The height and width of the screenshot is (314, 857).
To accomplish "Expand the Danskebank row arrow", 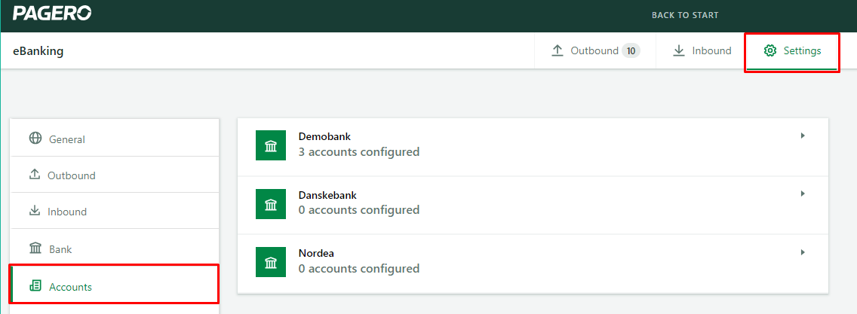I will [x=803, y=194].
